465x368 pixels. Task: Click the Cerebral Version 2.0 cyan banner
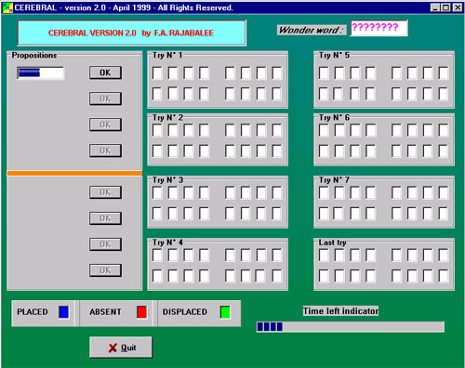click(132, 33)
